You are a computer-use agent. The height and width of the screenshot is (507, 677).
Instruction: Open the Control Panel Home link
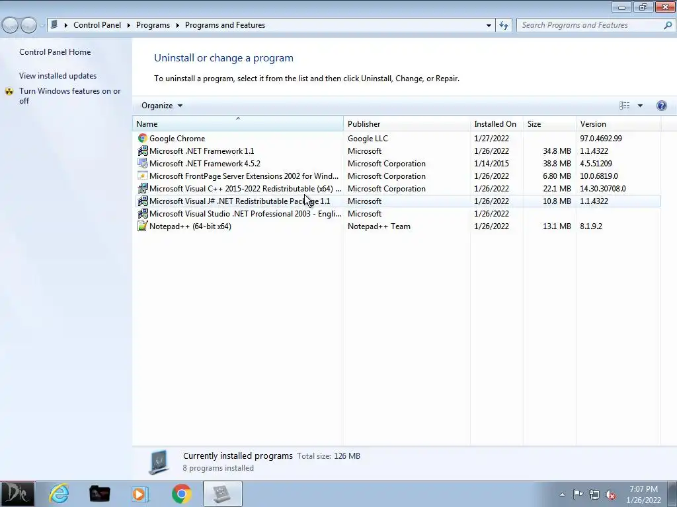point(55,52)
